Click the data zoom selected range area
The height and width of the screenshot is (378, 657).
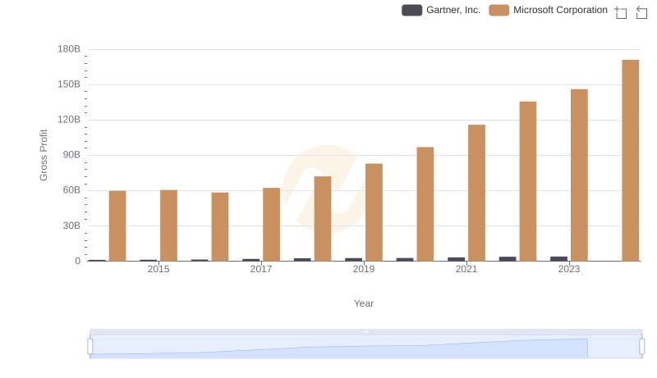[365, 347]
